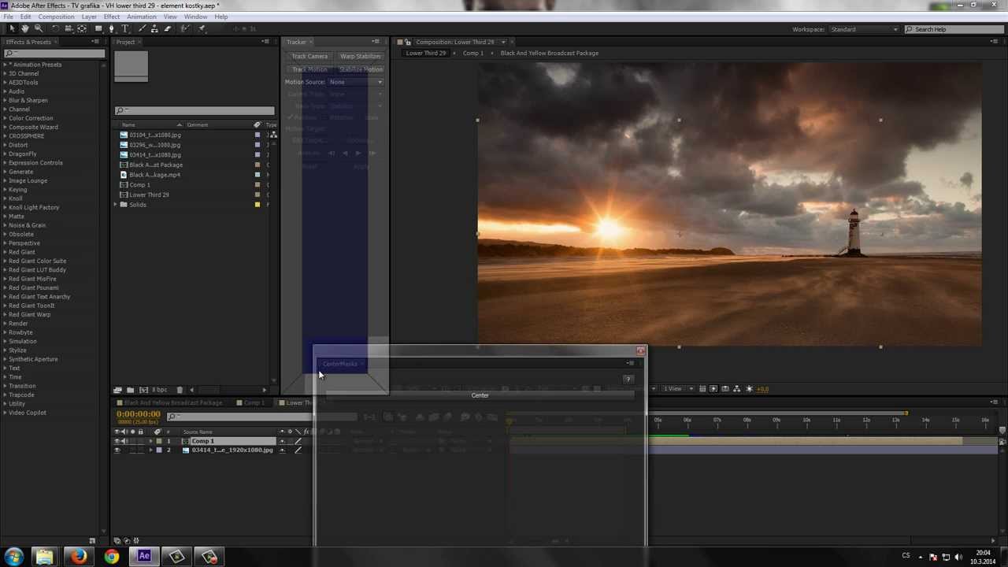1008x567 pixels.
Task: Expand Comp 1 layer properties
Action: [150, 441]
